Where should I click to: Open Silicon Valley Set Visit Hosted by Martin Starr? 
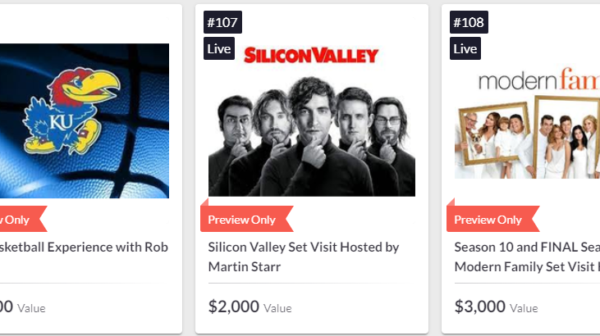[x=304, y=257]
